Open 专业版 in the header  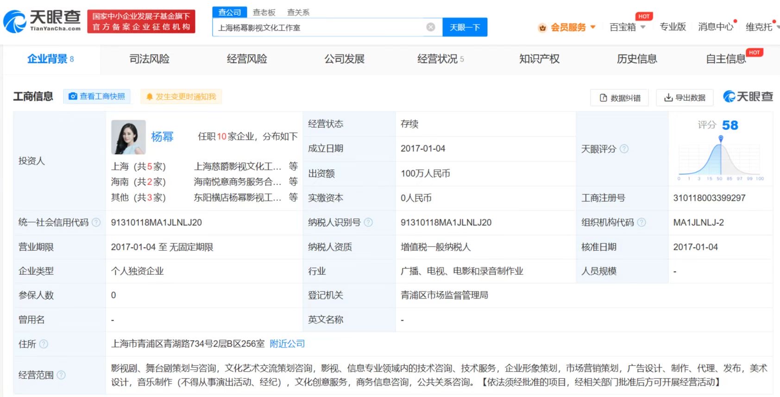click(673, 27)
